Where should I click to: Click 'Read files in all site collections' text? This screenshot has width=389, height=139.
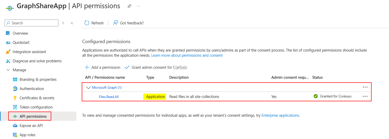pos(194,97)
